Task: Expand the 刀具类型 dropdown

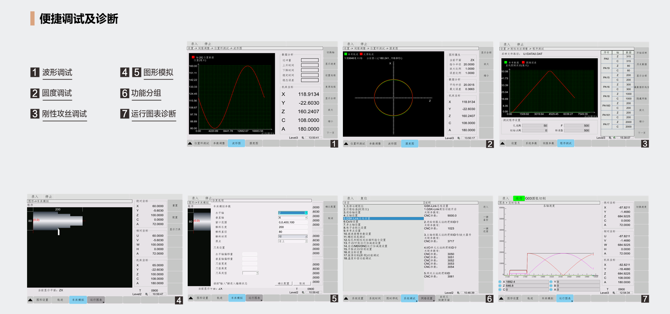Action: [257, 273]
